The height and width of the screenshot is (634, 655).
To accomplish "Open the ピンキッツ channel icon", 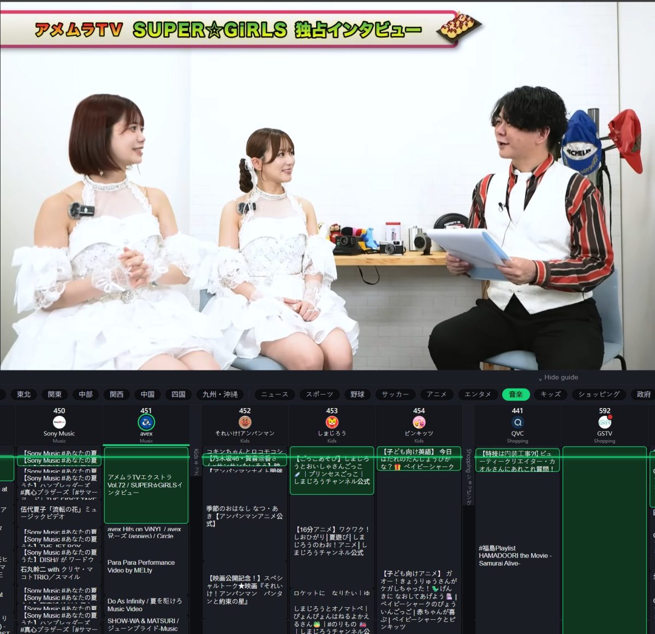I will (419, 422).
